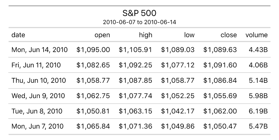Click the Wed, Jun 9, 2010 date cell

click(38, 96)
